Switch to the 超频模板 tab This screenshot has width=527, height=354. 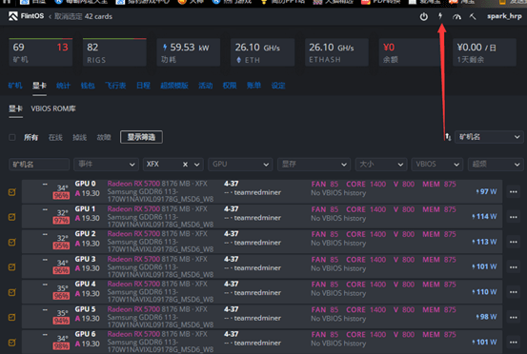(174, 86)
